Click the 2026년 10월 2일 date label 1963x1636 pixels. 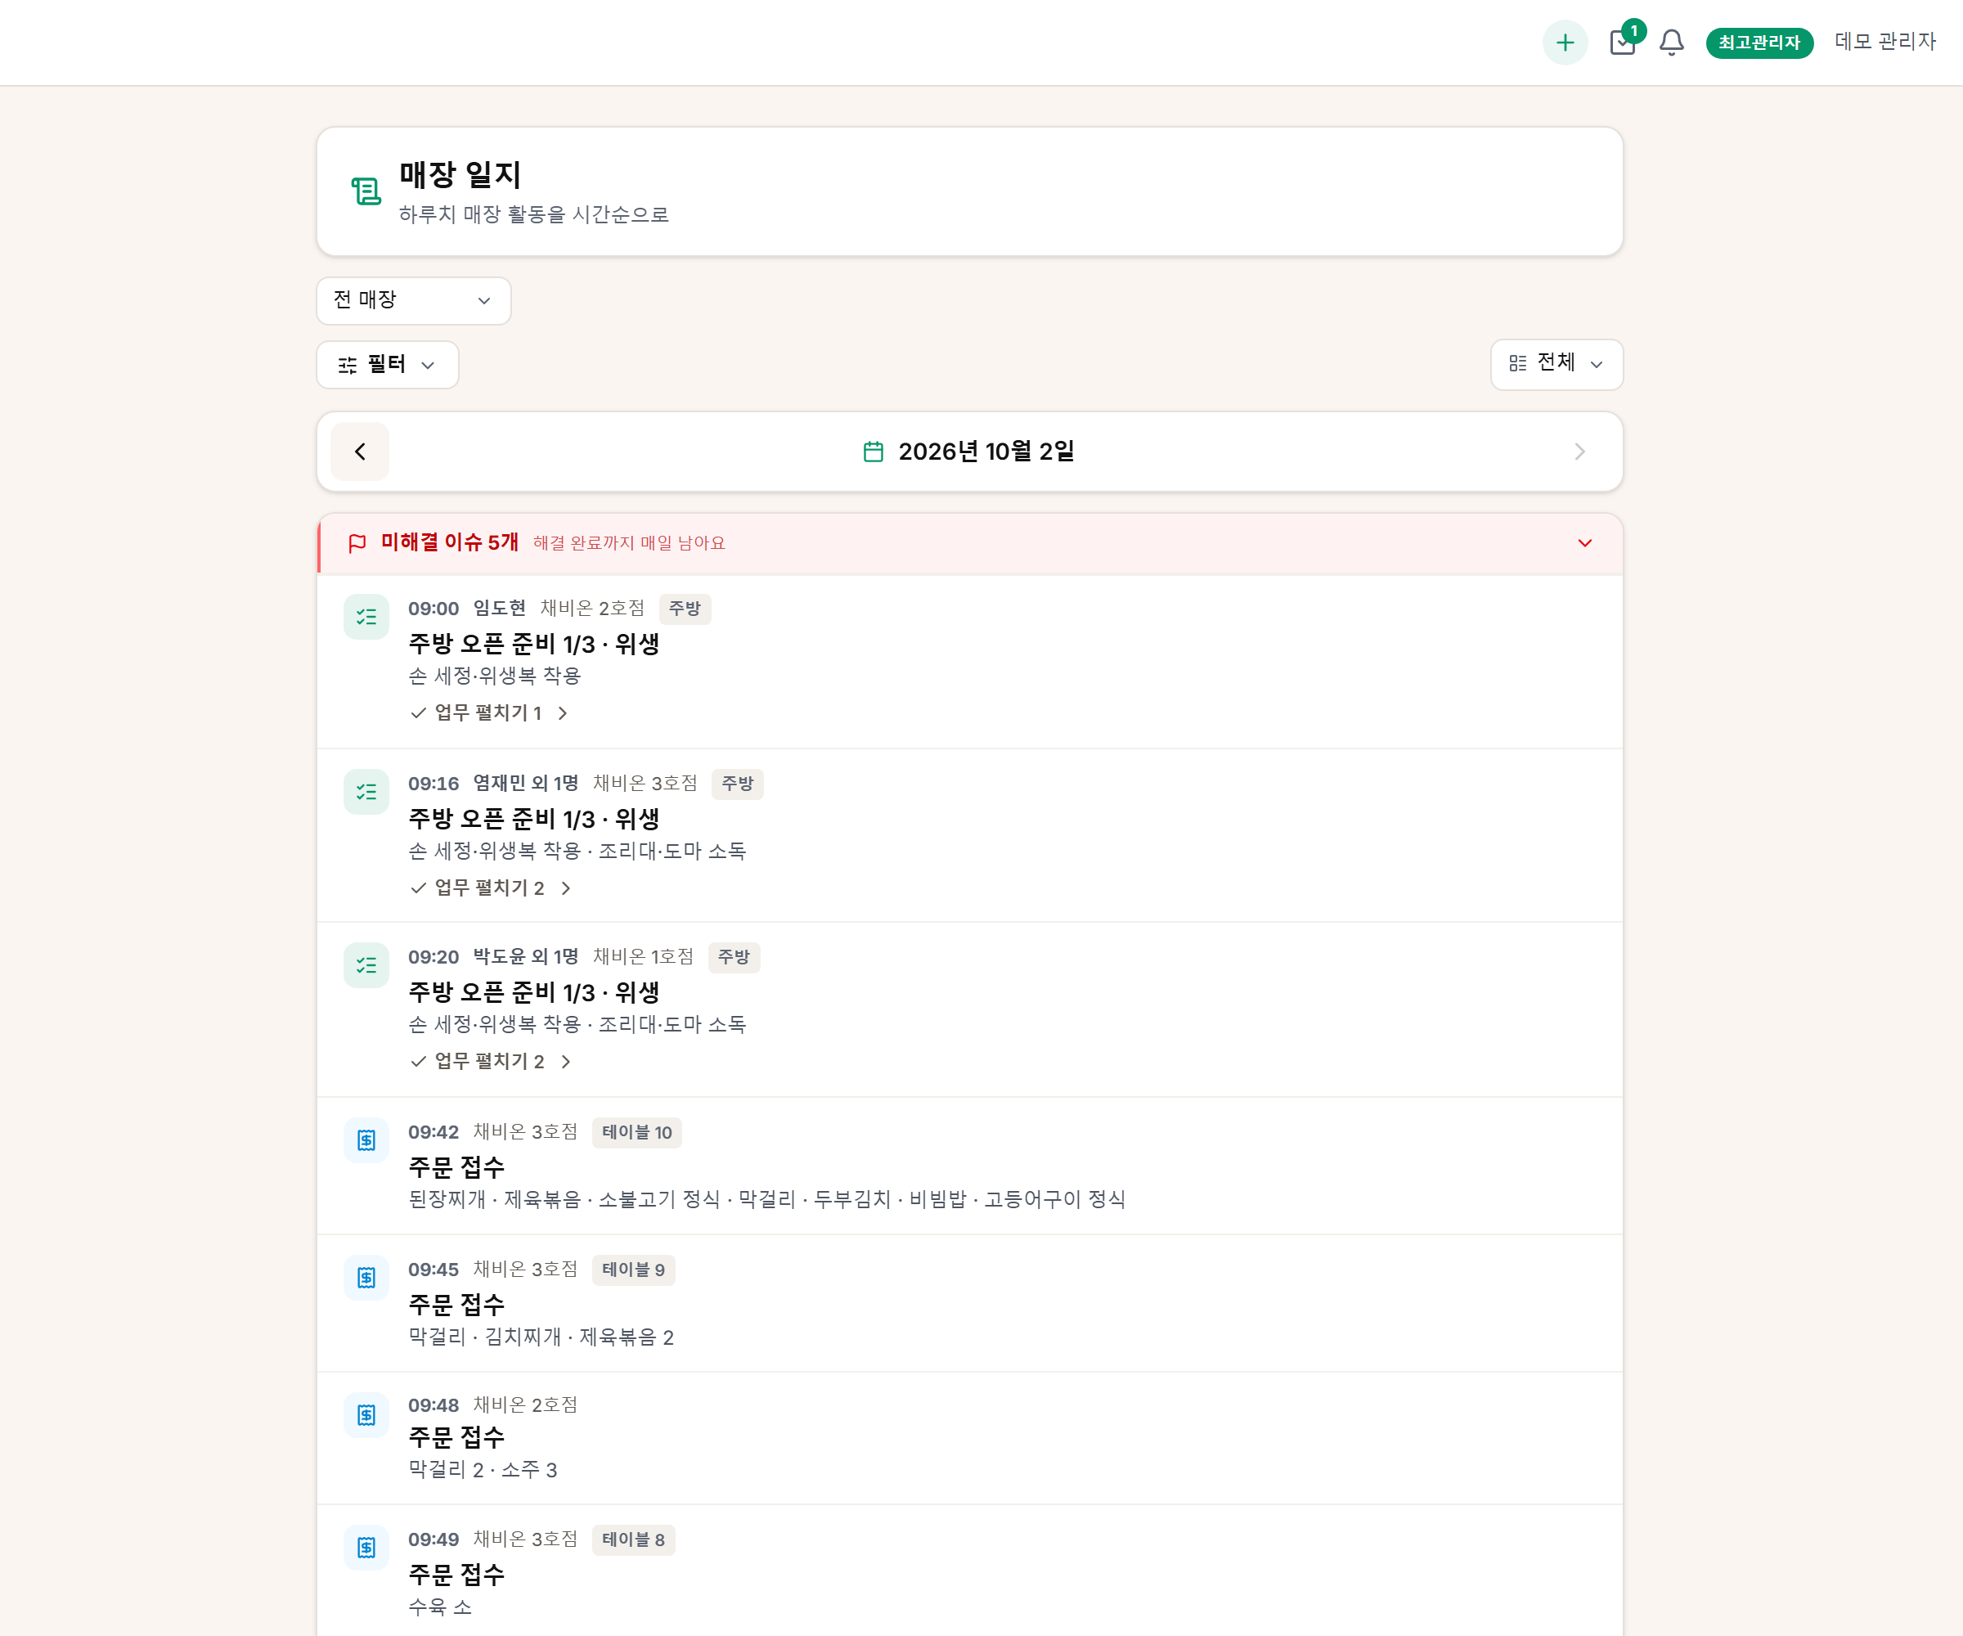tap(986, 452)
